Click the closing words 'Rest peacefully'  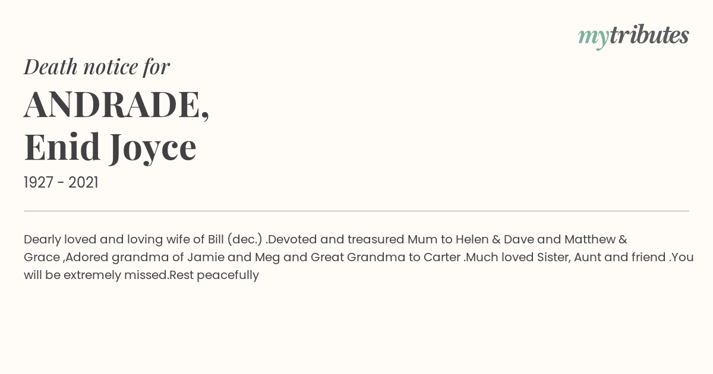214,275
